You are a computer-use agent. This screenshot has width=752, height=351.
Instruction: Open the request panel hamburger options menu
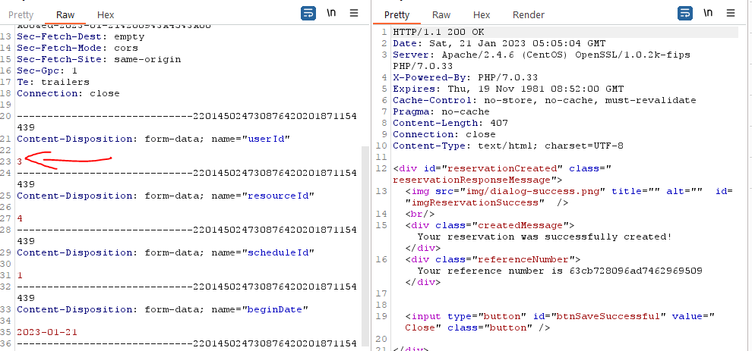[354, 13]
